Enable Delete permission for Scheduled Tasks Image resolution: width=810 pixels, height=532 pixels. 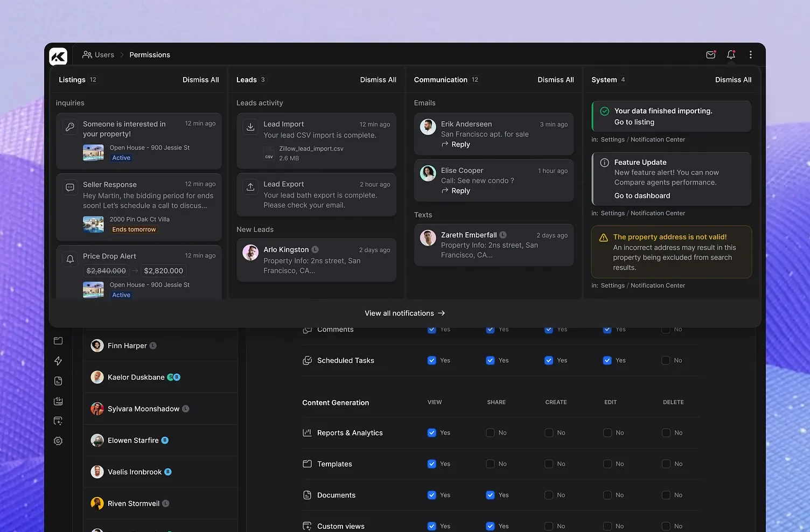[666, 361]
